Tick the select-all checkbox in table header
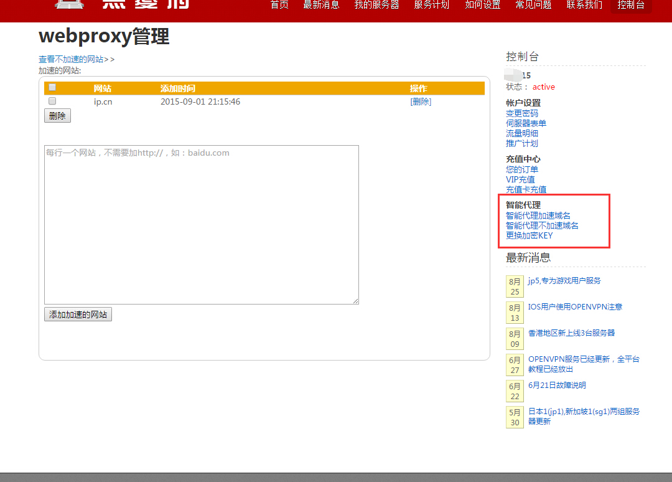This screenshot has width=672, height=482. [52, 88]
